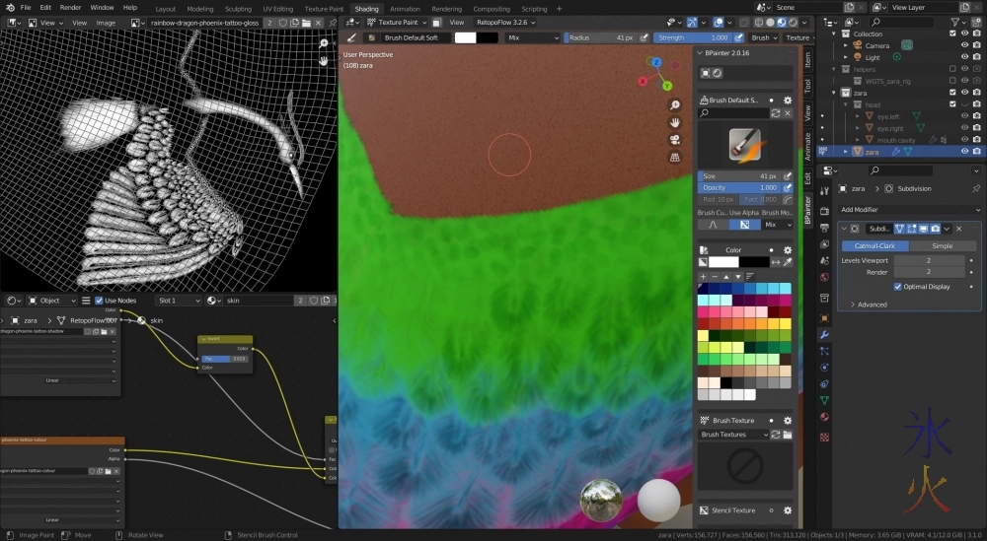
Task: Pick color with the BPainter eyedropper icon
Action: pyautogui.click(x=788, y=262)
